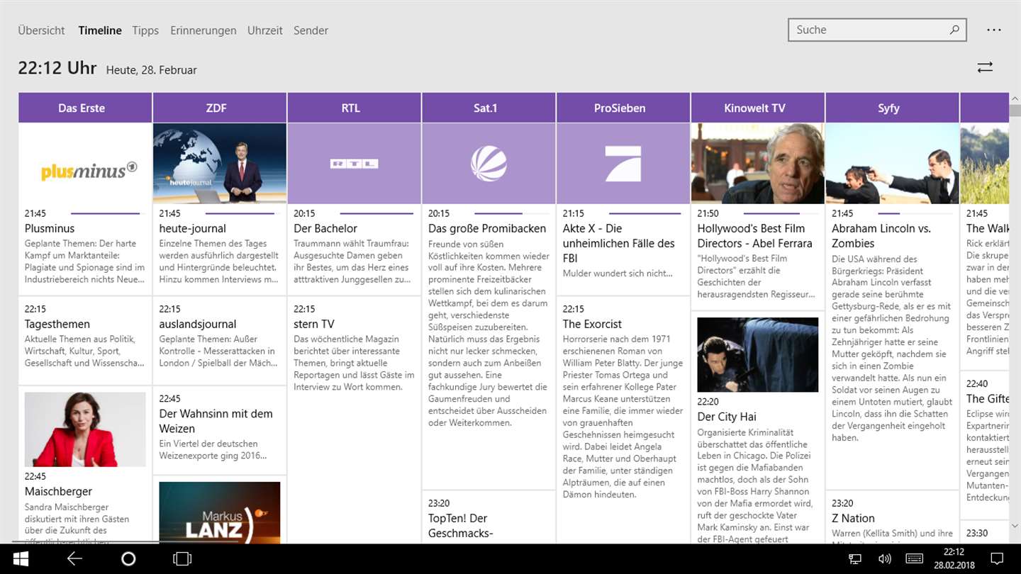Click the volume speaker icon
Image resolution: width=1021 pixels, height=574 pixels.
tap(884, 559)
